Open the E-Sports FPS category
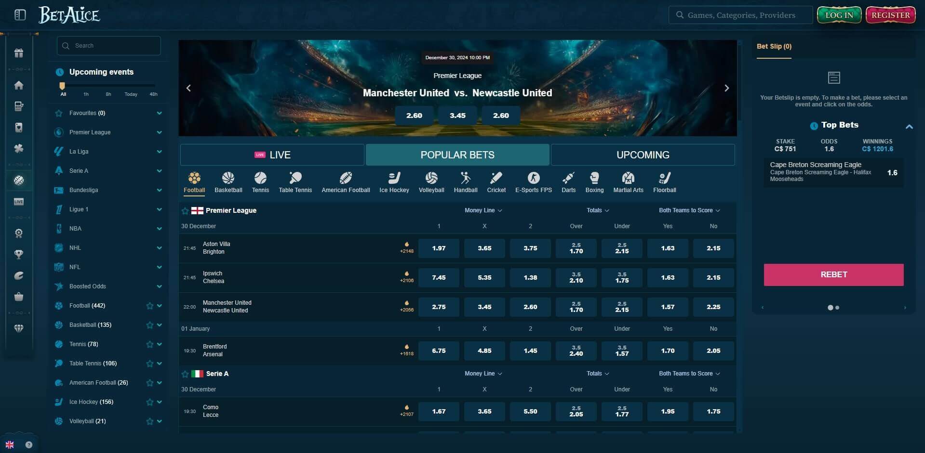This screenshot has width=925, height=453. coord(534,181)
